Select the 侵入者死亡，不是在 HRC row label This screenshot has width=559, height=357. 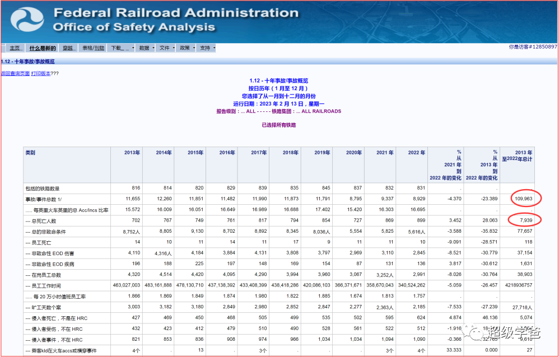(x=56, y=318)
